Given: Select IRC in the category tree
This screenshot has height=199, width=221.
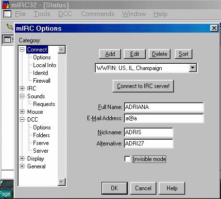Looking at the screenshot, I should pos(32,89).
